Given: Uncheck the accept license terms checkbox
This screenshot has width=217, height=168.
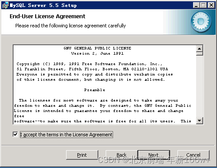Looking at the screenshot, I should click(x=15, y=135).
